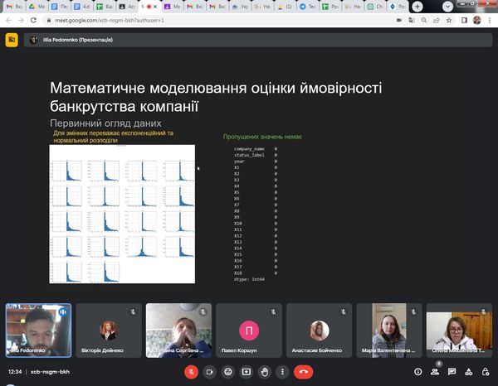Open the host controls lock icon
Image resolution: width=498 pixels, height=386 pixels.
pyautogui.click(x=488, y=372)
